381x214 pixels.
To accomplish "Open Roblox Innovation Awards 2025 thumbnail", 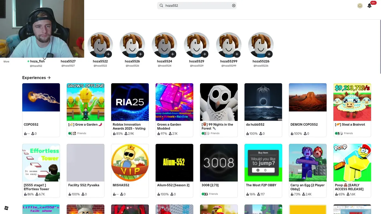I will click(130, 102).
